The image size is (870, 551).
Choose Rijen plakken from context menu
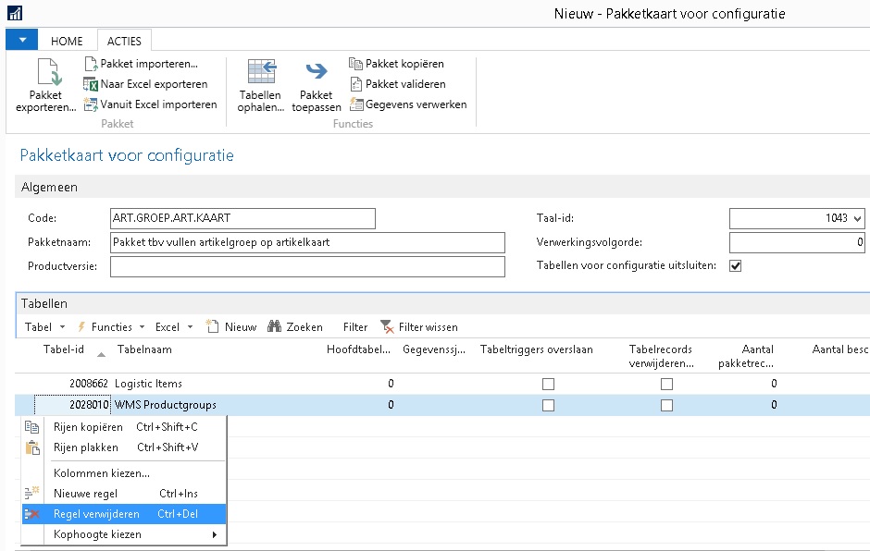coord(124,447)
